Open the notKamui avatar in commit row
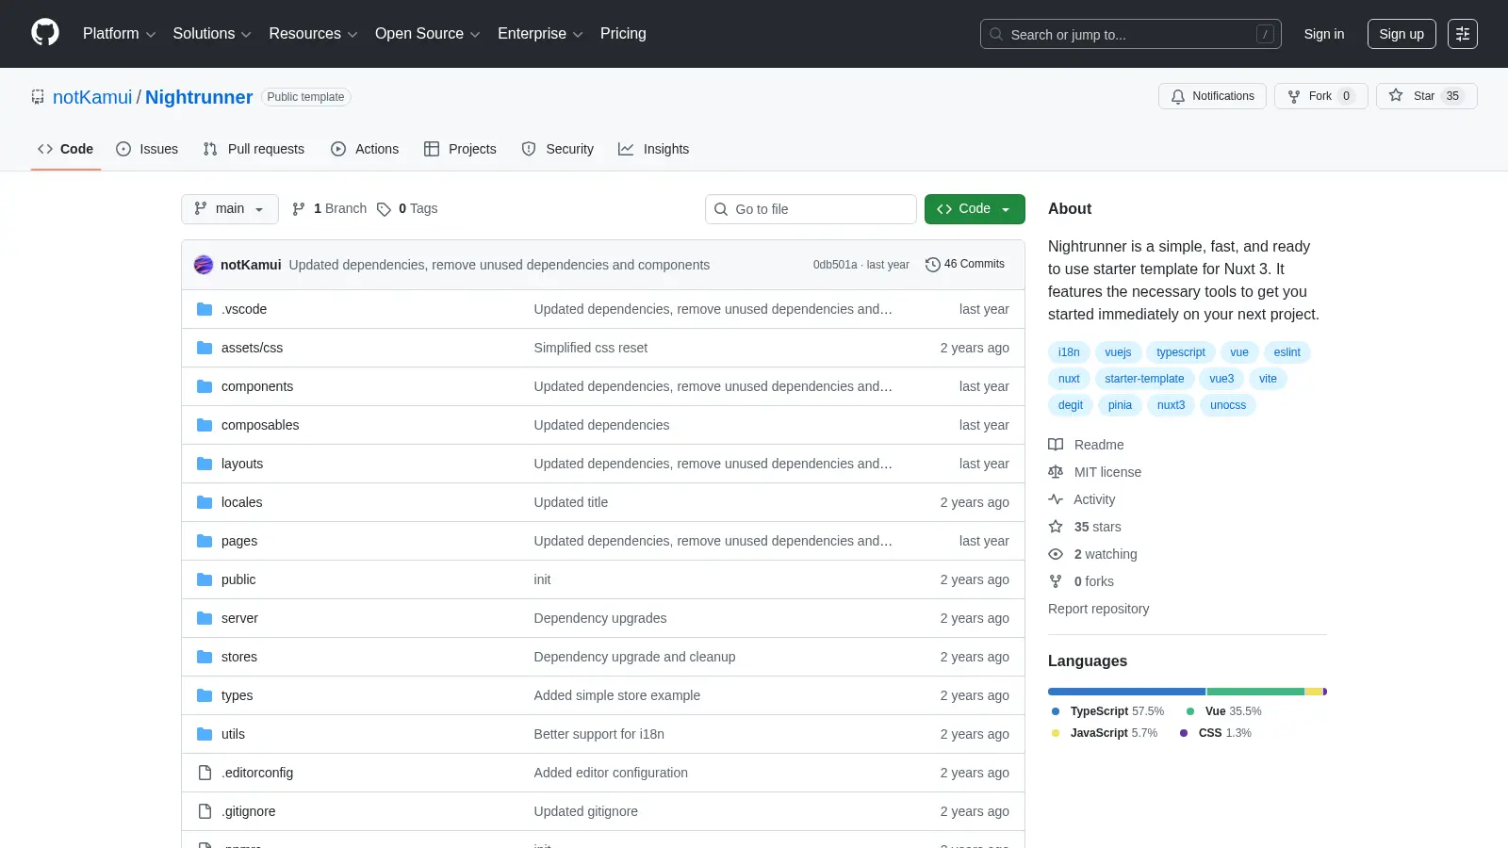 pyautogui.click(x=204, y=265)
